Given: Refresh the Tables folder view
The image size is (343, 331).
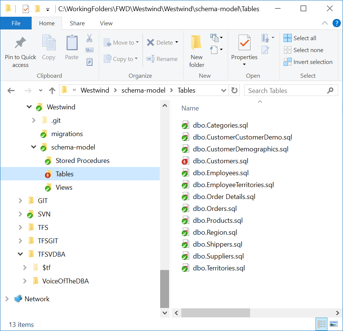Looking at the screenshot, I should click(234, 90).
